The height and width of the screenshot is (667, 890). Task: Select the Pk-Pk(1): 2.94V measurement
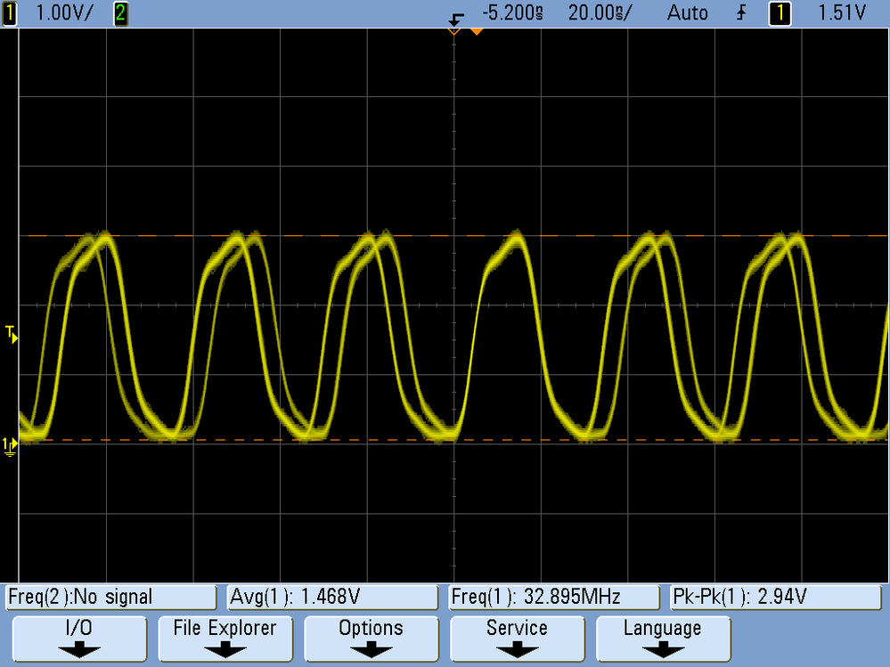click(775, 597)
